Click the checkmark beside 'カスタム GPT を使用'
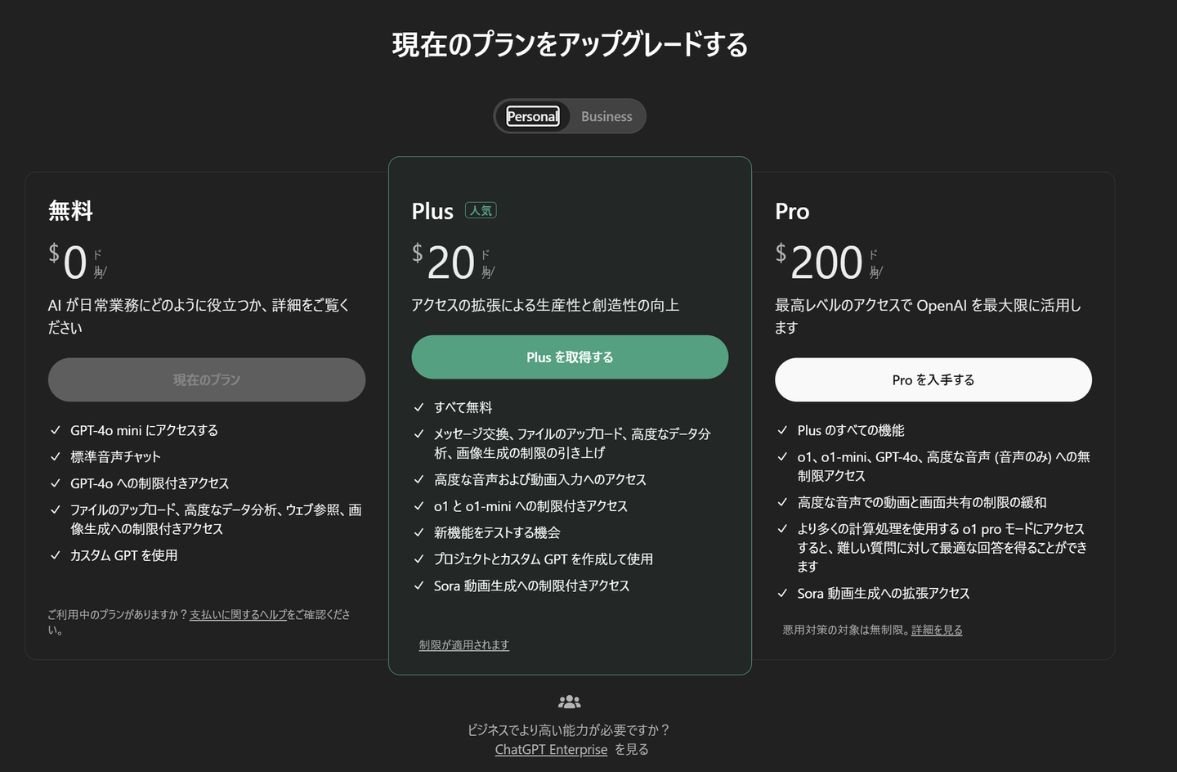Screen dimensions: 1177x772 coord(56,555)
